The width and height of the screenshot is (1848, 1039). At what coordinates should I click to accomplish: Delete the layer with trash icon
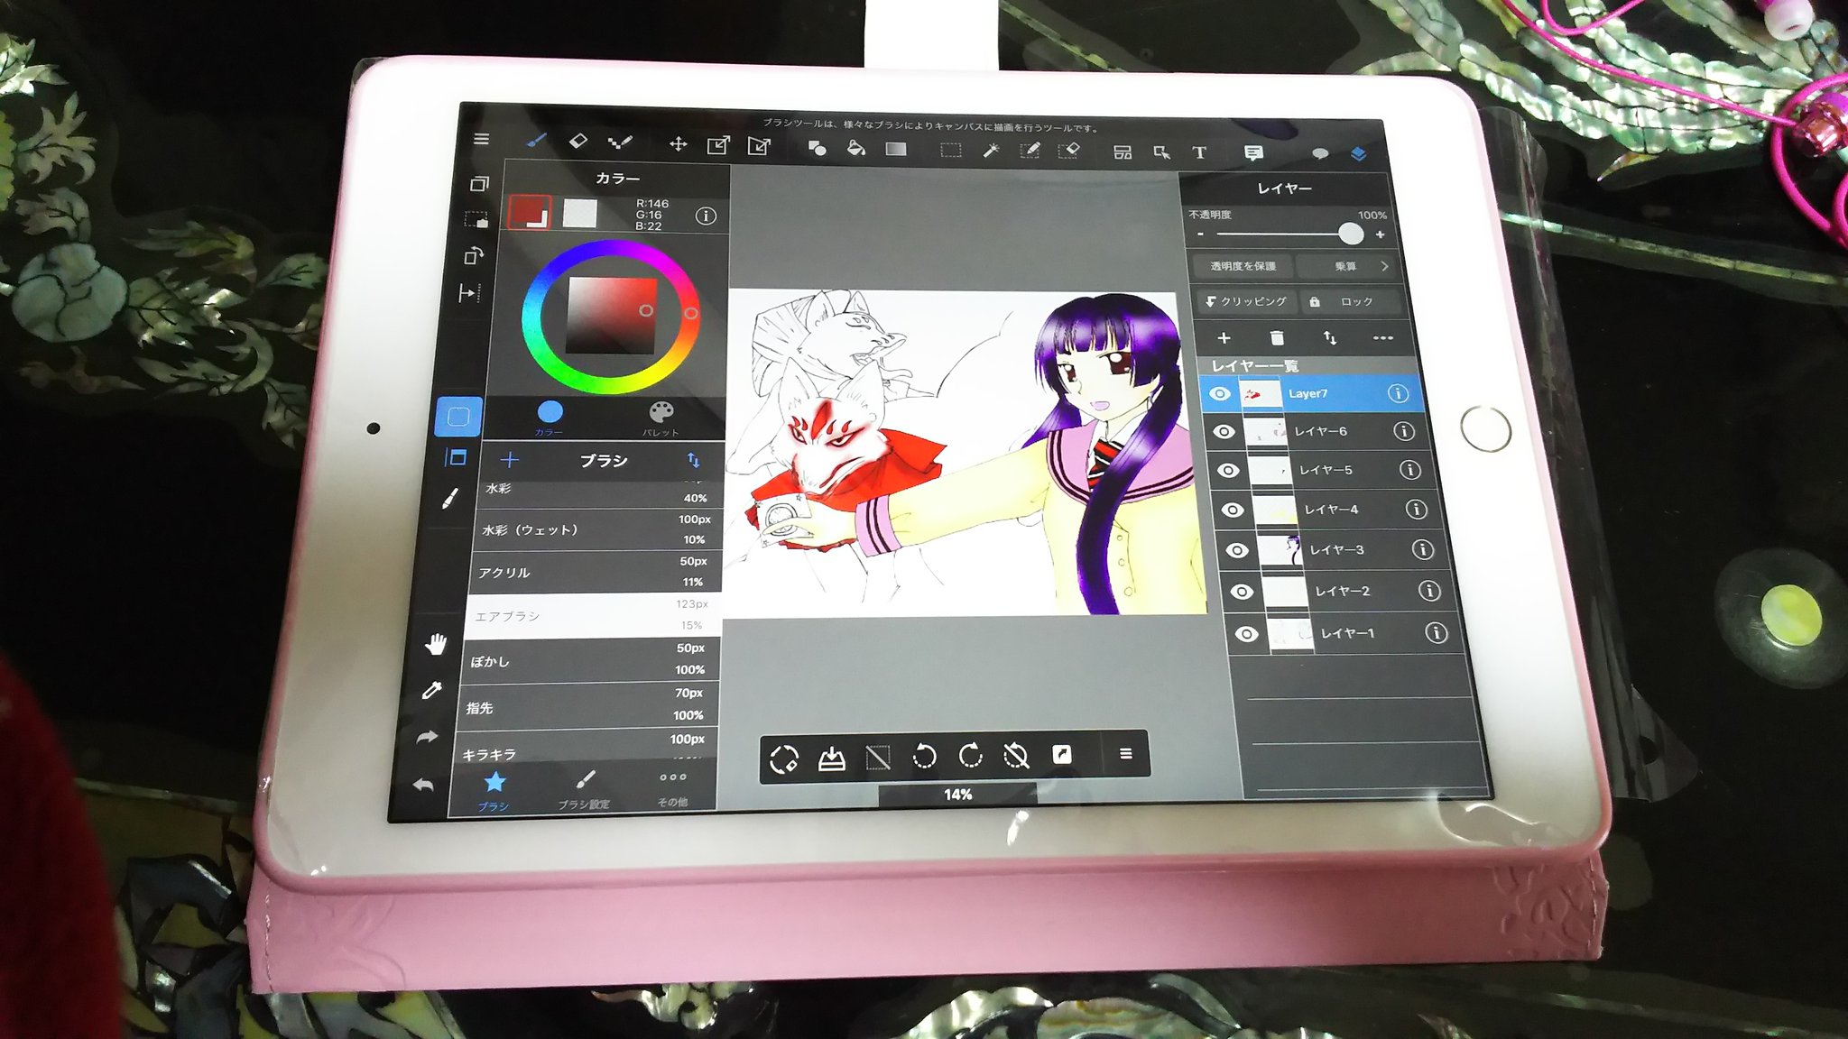click(1277, 338)
